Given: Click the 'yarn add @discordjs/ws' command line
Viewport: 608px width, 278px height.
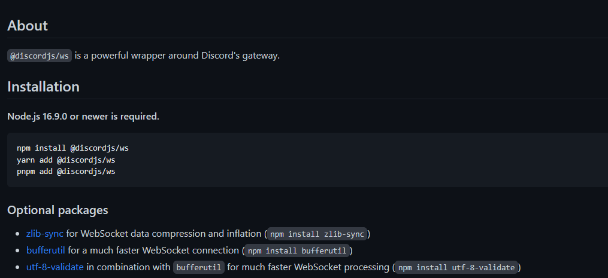Looking at the screenshot, I should pos(66,160).
